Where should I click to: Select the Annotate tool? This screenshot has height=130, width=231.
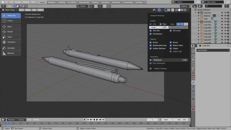pyautogui.click(x=11, y=48)
